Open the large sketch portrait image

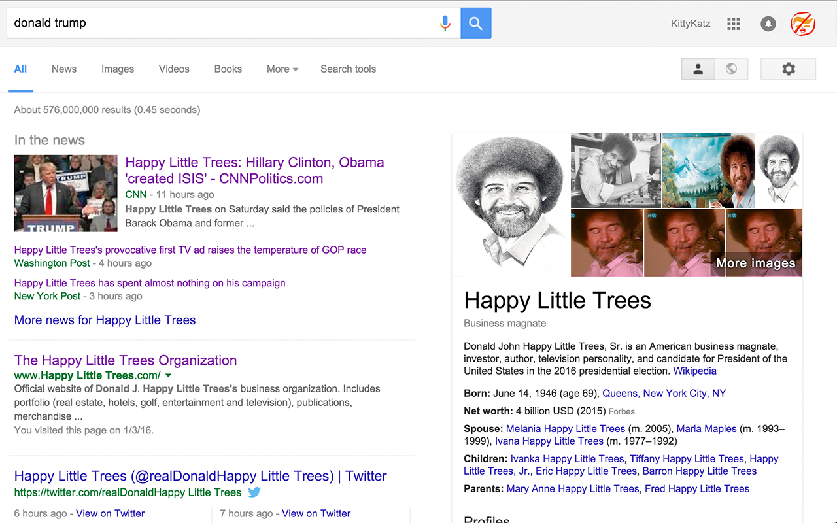pyautogui.click(x=511, y=205)
